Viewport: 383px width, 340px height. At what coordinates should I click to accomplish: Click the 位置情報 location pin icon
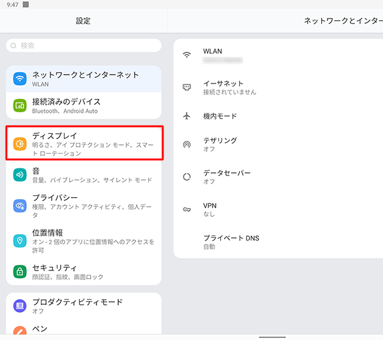click(20, 240)
